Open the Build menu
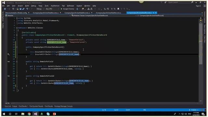The height and width of the screenshot is (117, 208). coord(27,6)
